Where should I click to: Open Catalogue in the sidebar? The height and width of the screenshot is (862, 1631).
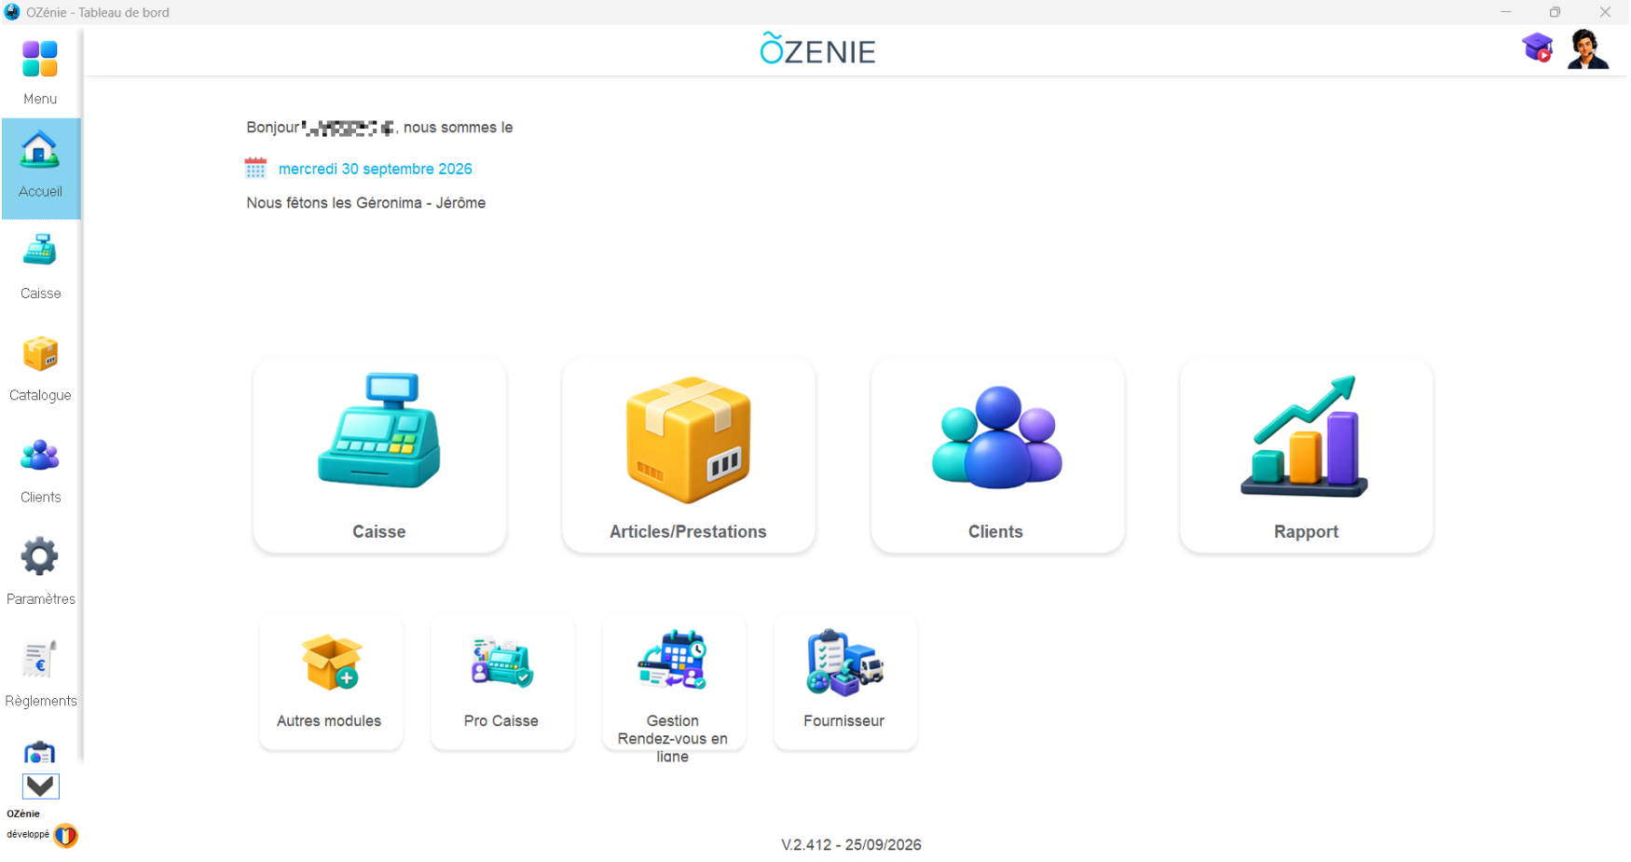41,369
